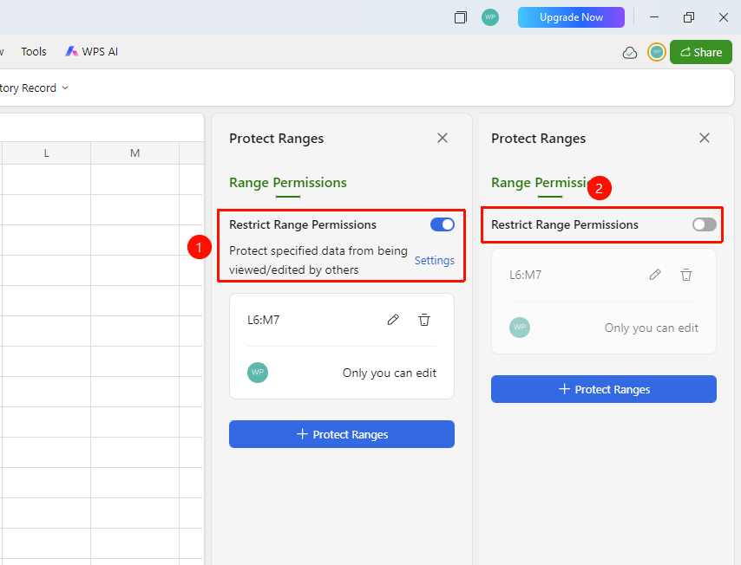Enable Restrict Range Permissions in right panel

705,224
